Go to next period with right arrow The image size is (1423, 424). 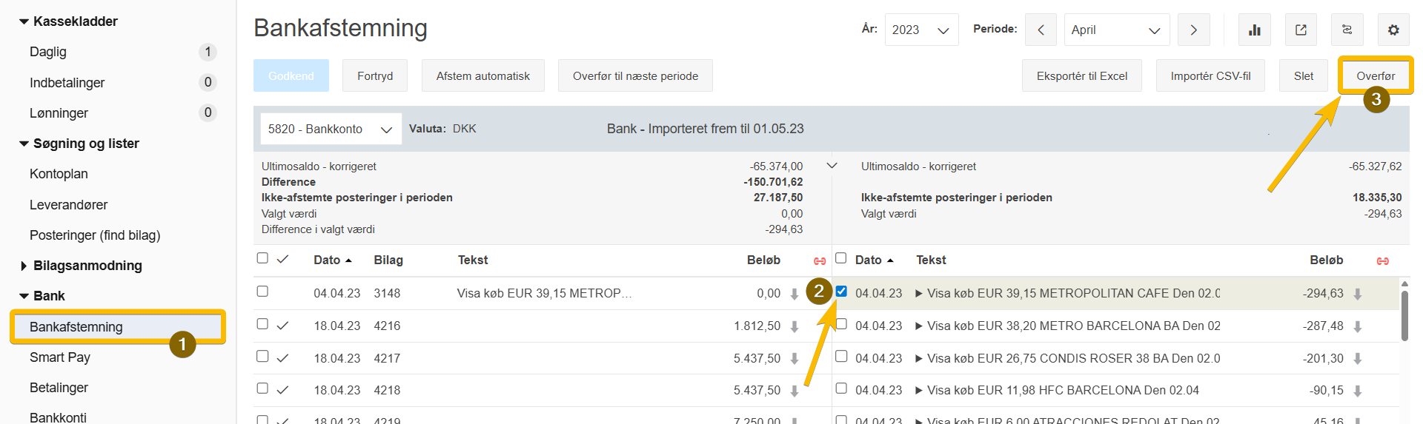coord(1193,30)
